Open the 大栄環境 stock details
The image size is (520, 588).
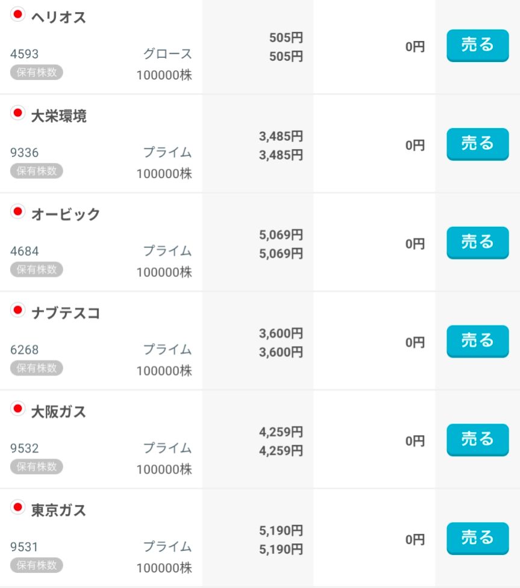tap(58, 116)
